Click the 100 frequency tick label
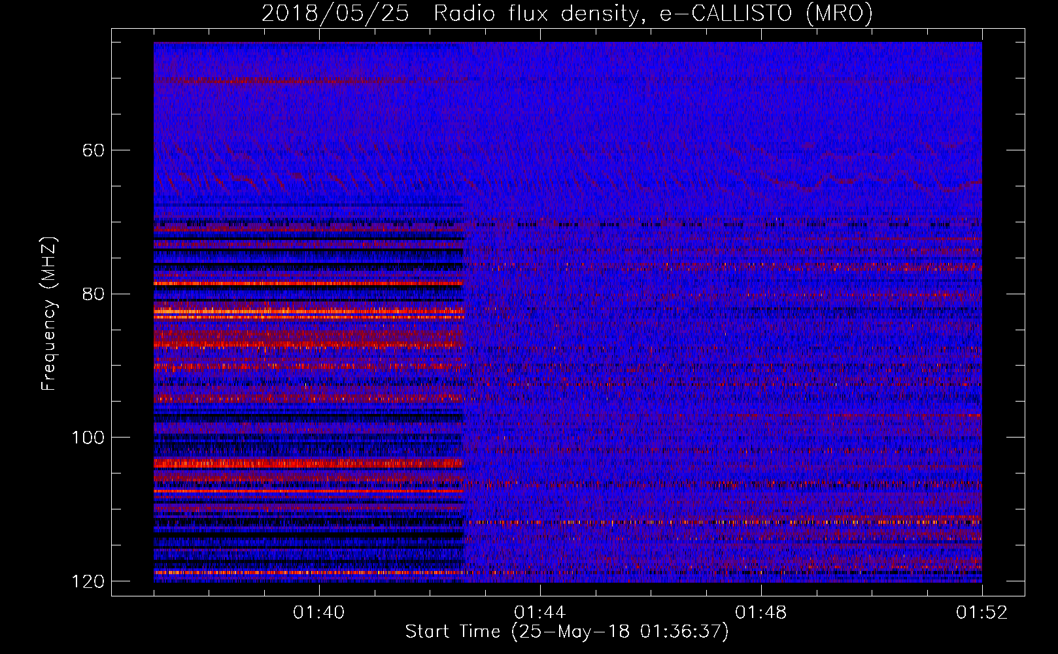Screen dimensions: 1058x654 tap(88, 438)
